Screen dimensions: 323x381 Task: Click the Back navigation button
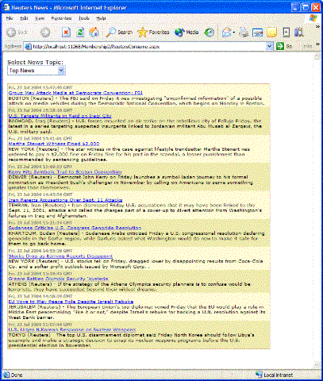click(x=17, y=33)
